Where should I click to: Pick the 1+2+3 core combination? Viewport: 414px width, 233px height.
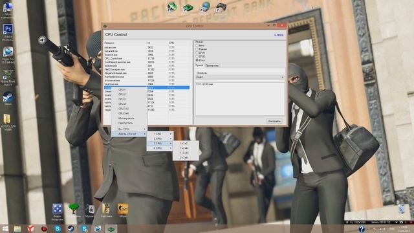186,144
